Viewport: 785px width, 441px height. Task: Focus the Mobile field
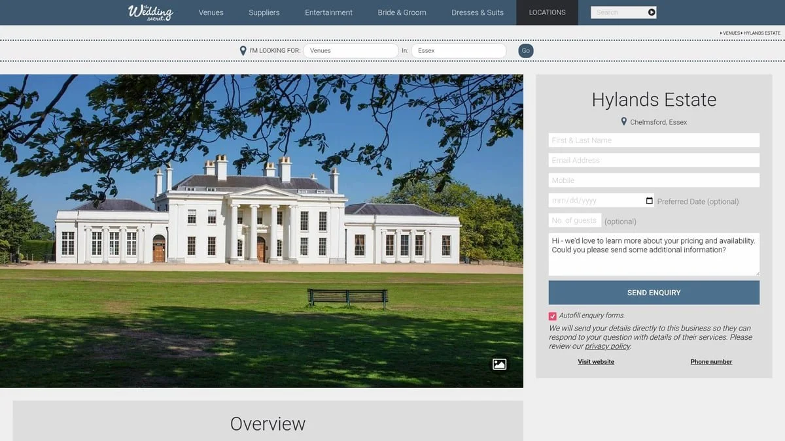point(654,180)
